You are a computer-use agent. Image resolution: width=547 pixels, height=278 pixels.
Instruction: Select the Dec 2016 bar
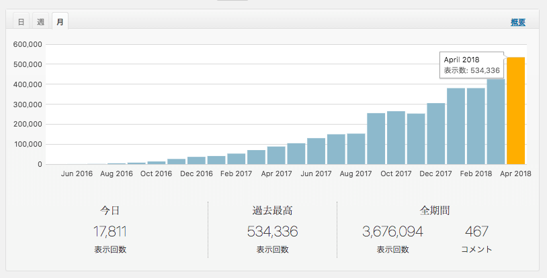196,160
